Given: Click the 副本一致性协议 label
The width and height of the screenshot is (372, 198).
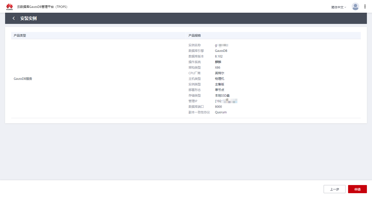Looking at the screenshot, I should (199, 112).
